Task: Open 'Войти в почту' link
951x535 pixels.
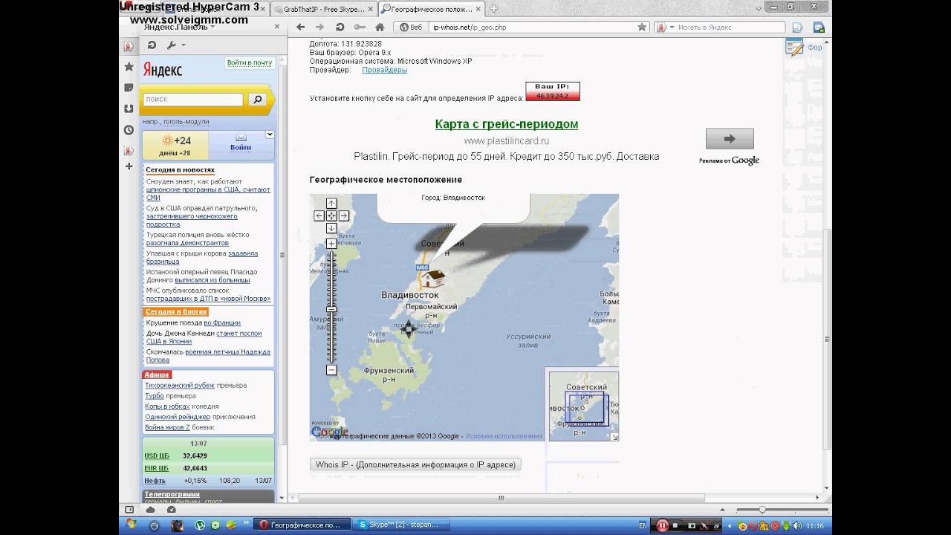Action: (250, 63)
